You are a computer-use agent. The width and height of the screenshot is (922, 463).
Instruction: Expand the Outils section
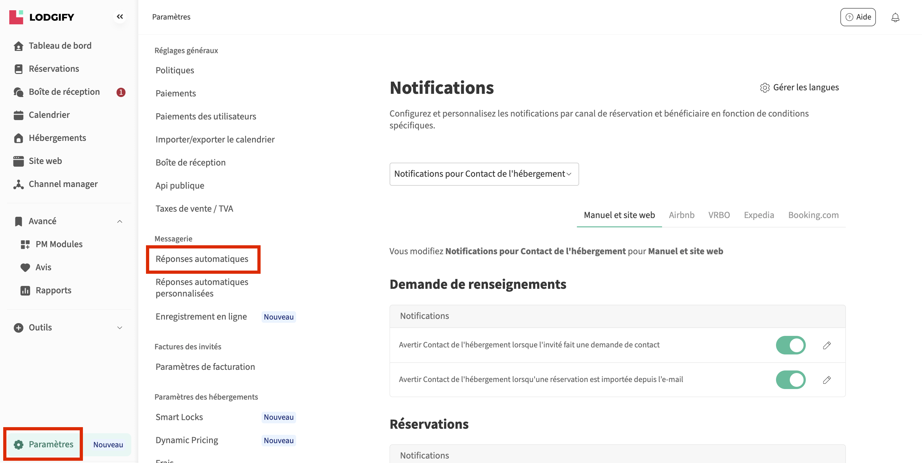119,328
